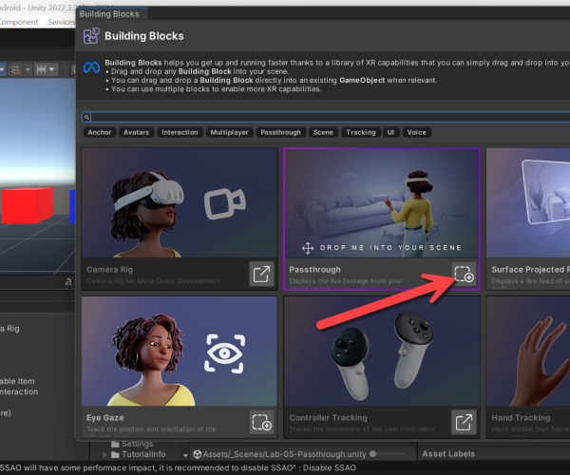Open the Camera Rig block's external-link icon
The height and width of the screenshot is (475, 570).
pos(261,274)
